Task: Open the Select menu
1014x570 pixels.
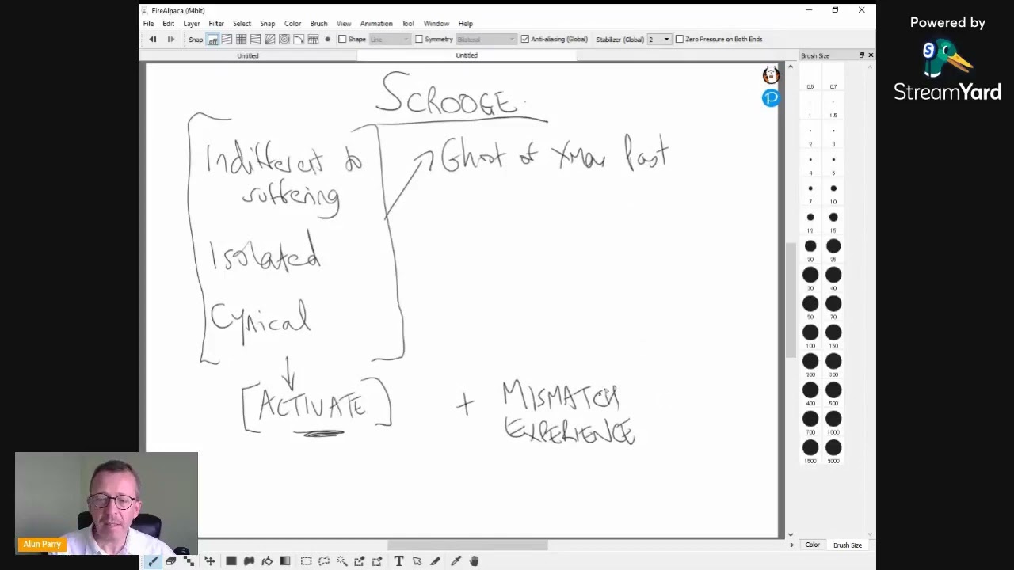Action: tap(242, 24)
